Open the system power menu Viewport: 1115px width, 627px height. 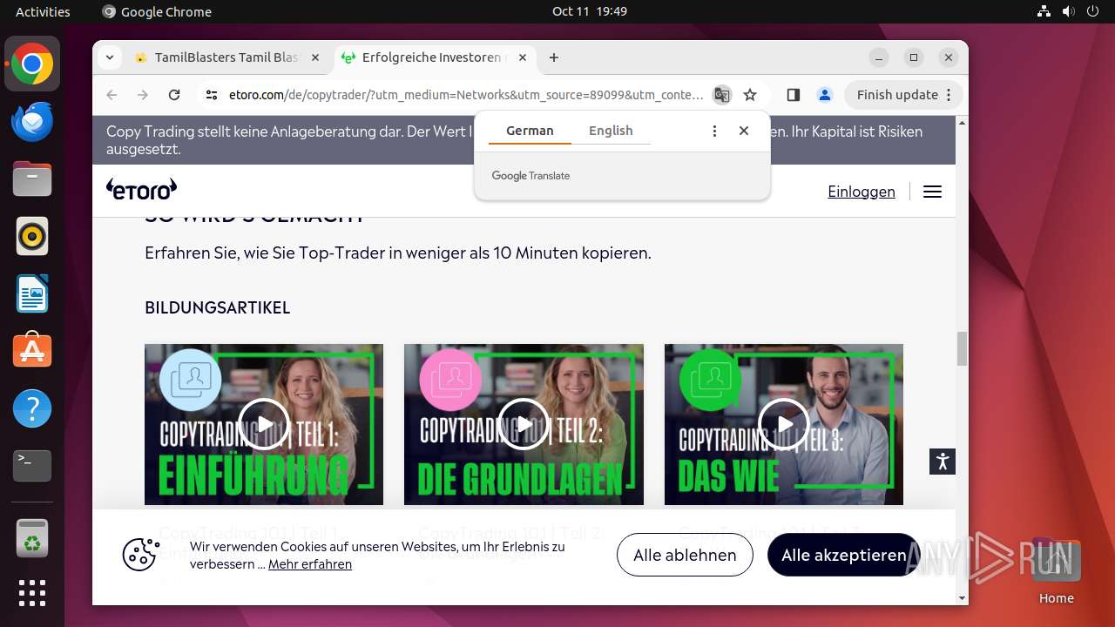click(x=1094, y=11)
